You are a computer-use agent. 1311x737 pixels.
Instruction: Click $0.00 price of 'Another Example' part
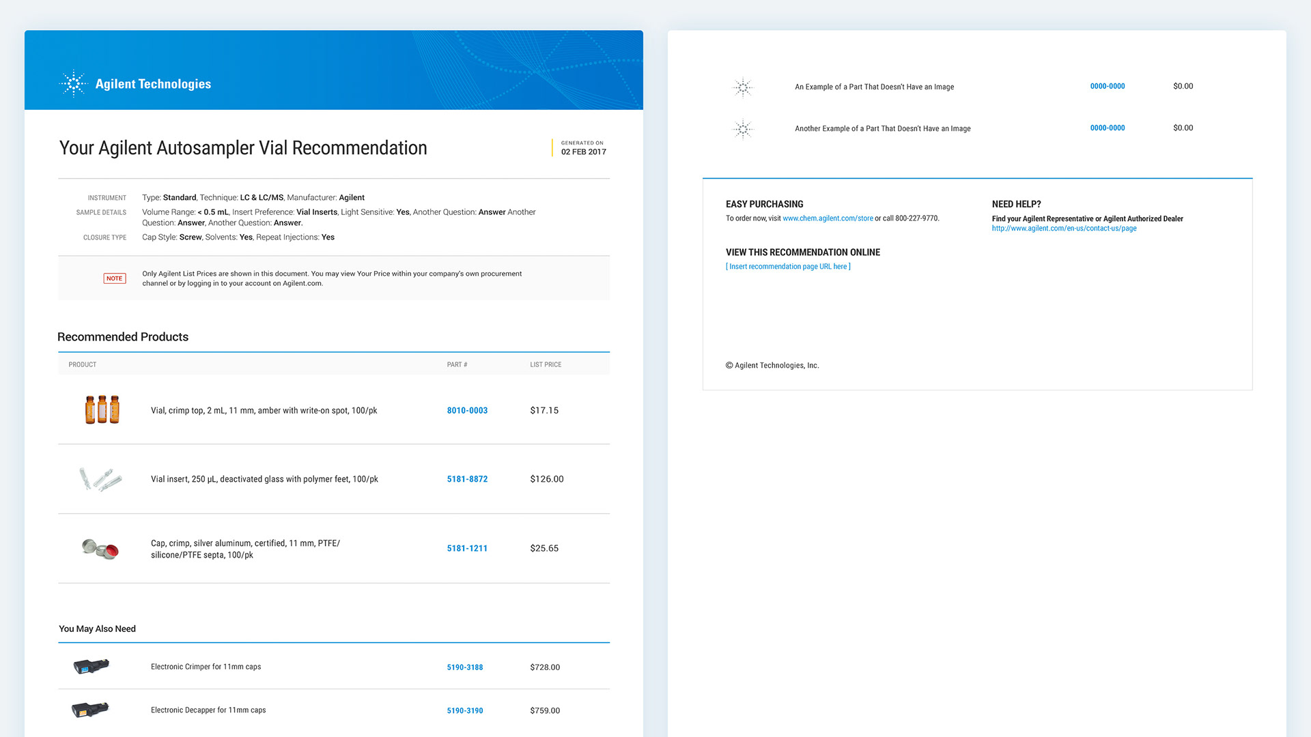tap(1183, 128)
